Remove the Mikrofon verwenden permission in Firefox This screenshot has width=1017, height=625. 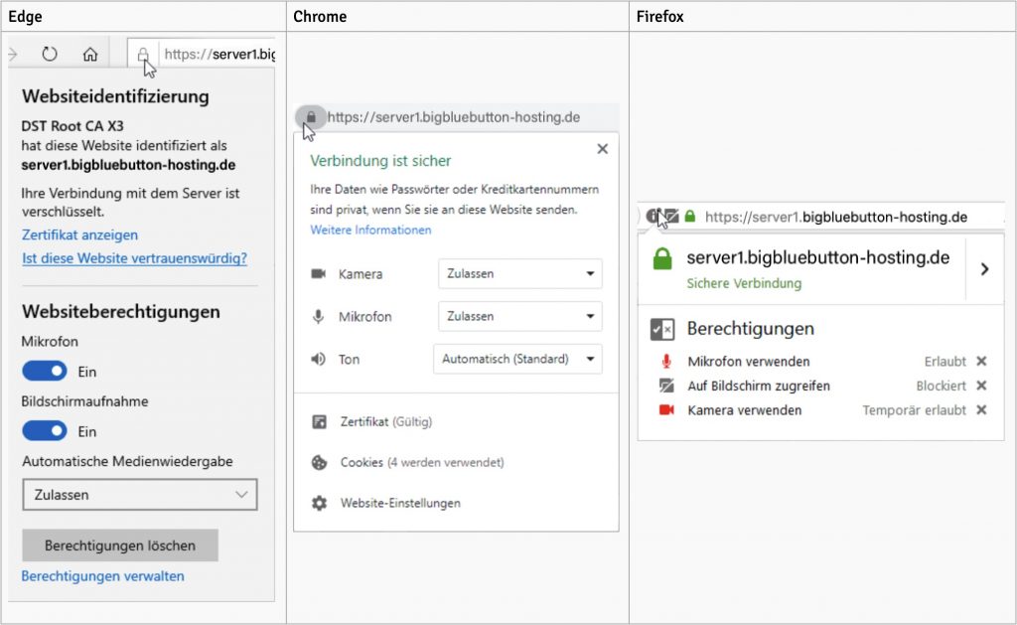click(981, 361)
